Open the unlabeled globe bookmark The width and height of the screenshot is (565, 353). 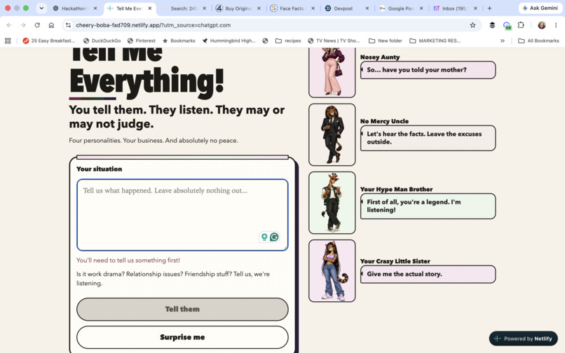click(x=265, y=41)
